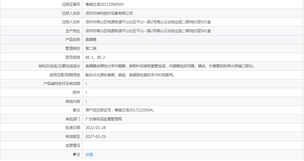Click the 产品储存条件及有效期 row label
The width and height of the screenshot is (304, 161).
(x=62, y=84)
